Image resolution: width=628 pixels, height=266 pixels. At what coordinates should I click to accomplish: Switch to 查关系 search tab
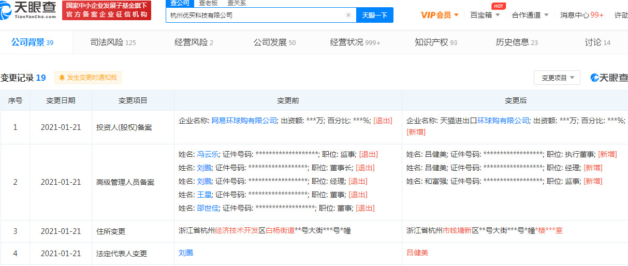pyautogui.click(x=237, y=3)
